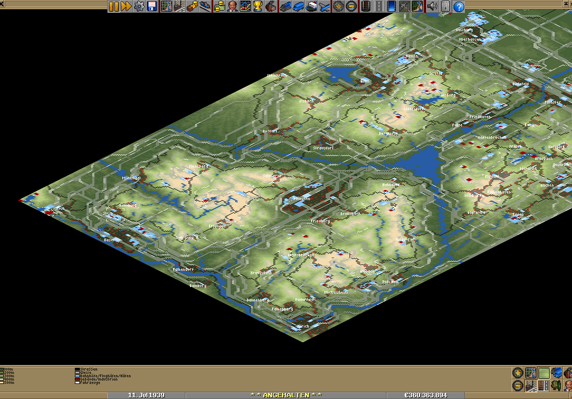
Task: Open the build railway track tool
Action: click(x=365, y=7)
